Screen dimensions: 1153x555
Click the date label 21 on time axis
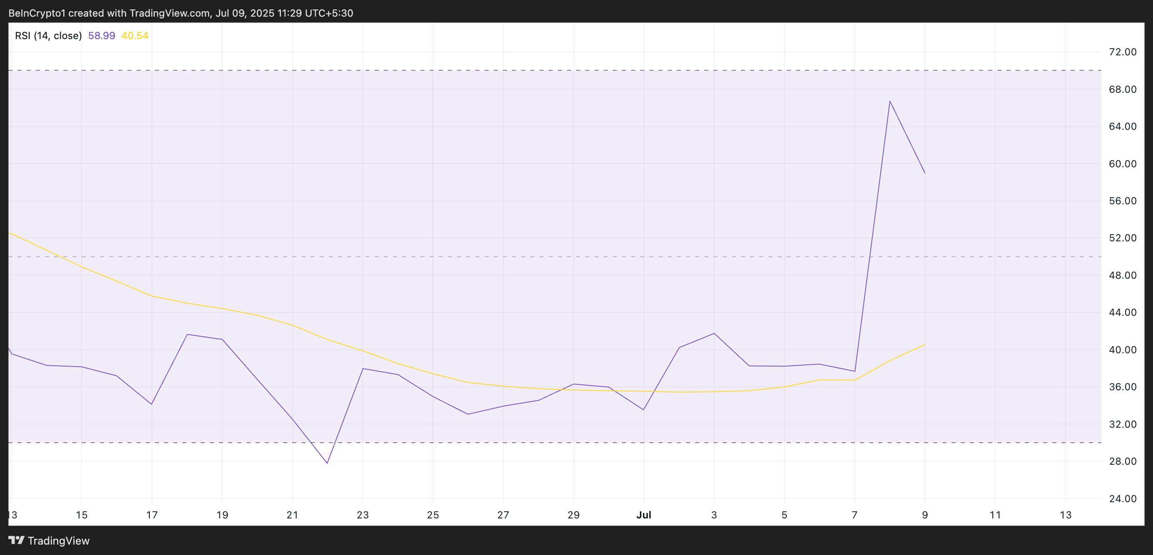[292, 515]
